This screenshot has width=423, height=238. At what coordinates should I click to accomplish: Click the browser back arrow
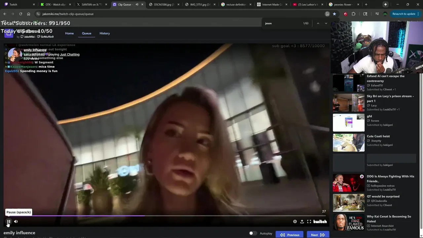(5, 14)
